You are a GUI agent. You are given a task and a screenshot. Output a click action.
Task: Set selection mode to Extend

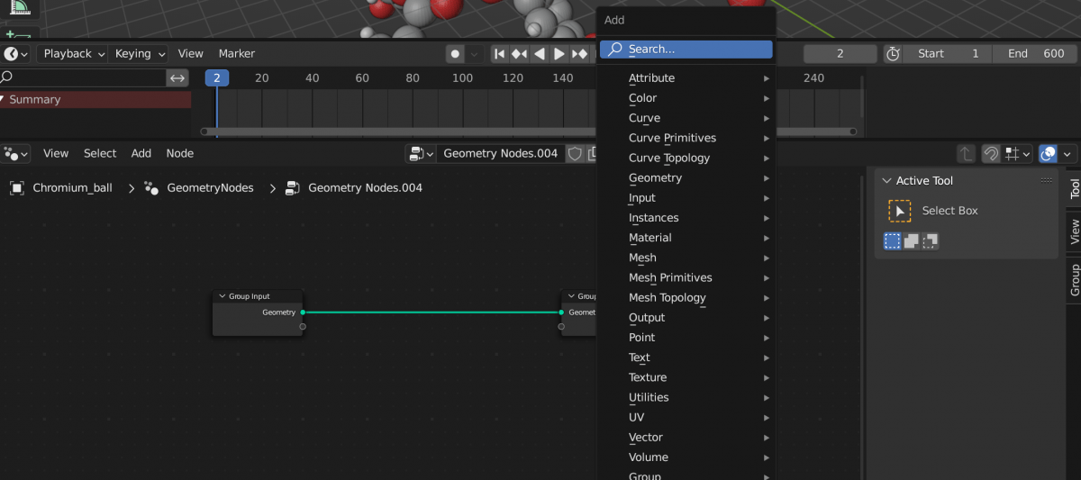pos(912,241)
